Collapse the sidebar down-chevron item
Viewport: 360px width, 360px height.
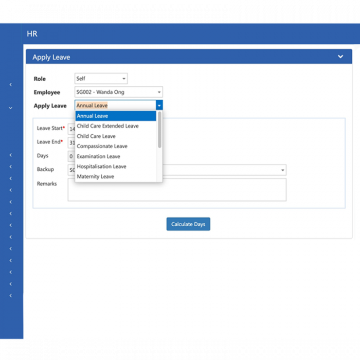tap(11, 108)
